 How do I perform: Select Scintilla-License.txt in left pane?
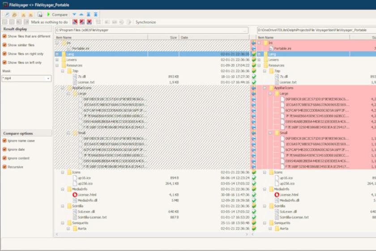click(x=92, y=217)
